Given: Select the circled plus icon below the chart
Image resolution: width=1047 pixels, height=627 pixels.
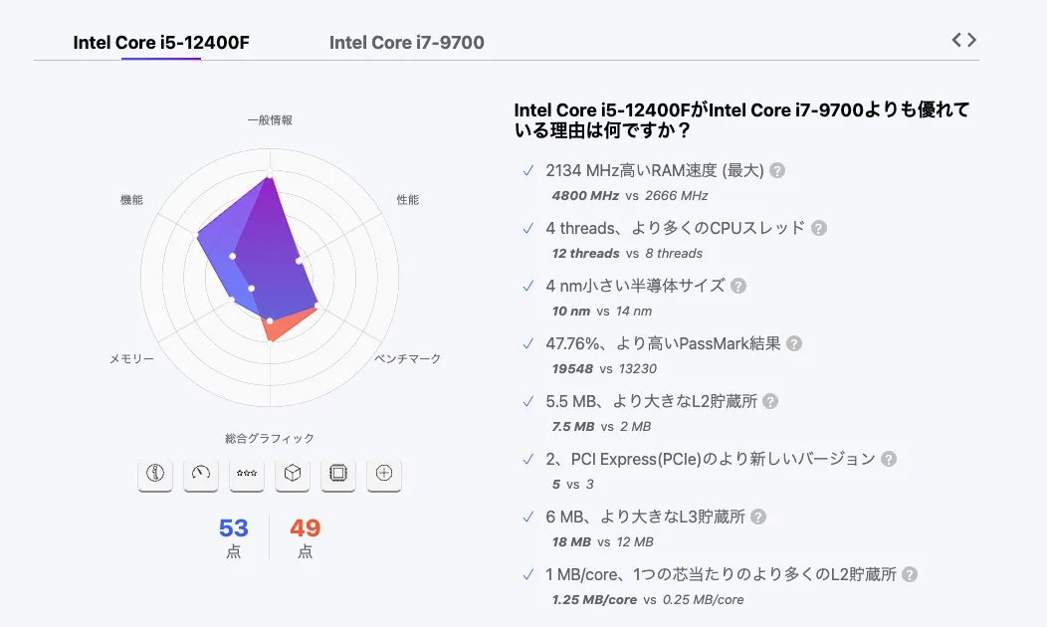Looking at the screenshot, I should [x=384, y=474].
